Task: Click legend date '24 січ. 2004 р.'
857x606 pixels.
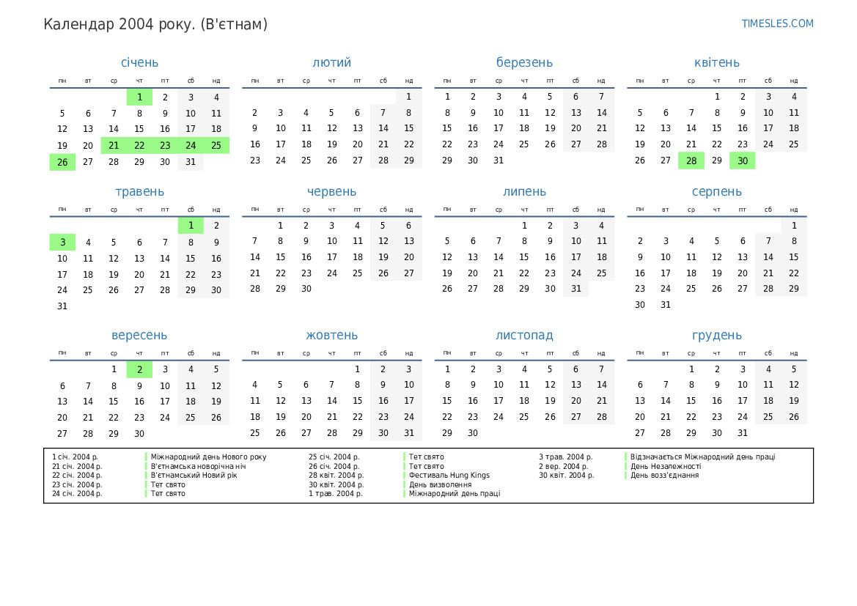Action: pyautogui.click(x=77, y=493)
